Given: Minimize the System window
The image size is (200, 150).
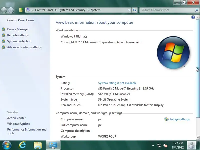Looking at the screenshot, I should point(177,2).
